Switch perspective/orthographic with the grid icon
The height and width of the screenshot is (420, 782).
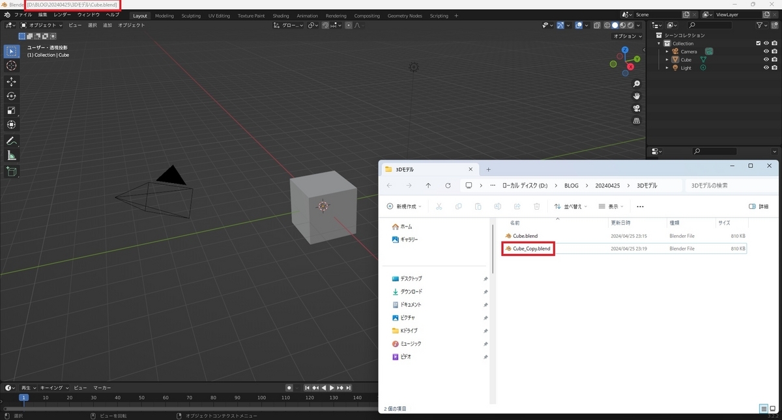coord(637,120)
